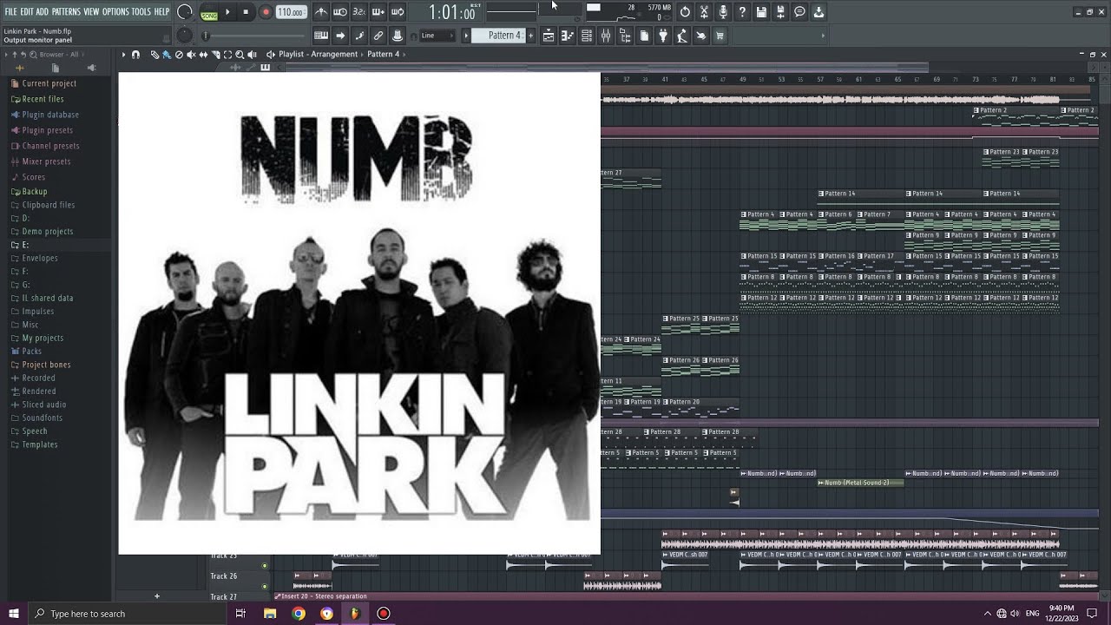
Task: Click the one-click audio recording microphone
Action: pos(723,12)
